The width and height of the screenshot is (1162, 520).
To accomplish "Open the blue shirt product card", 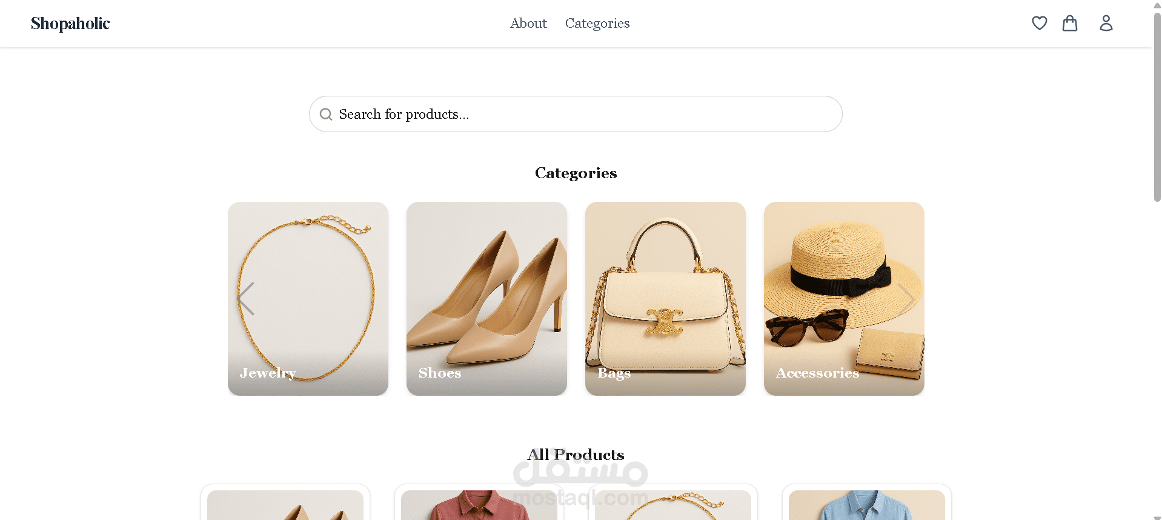I will (x=867, y=503).
